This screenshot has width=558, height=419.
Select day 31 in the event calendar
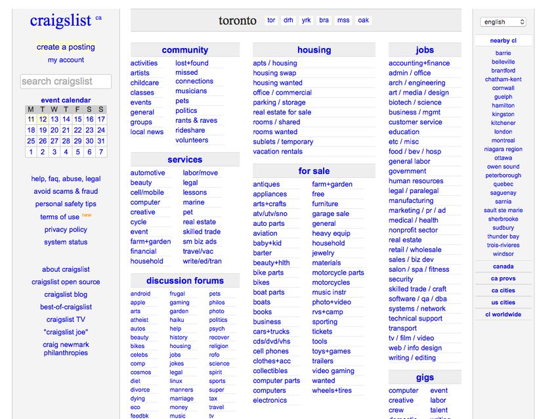click(x=101, y=141)
